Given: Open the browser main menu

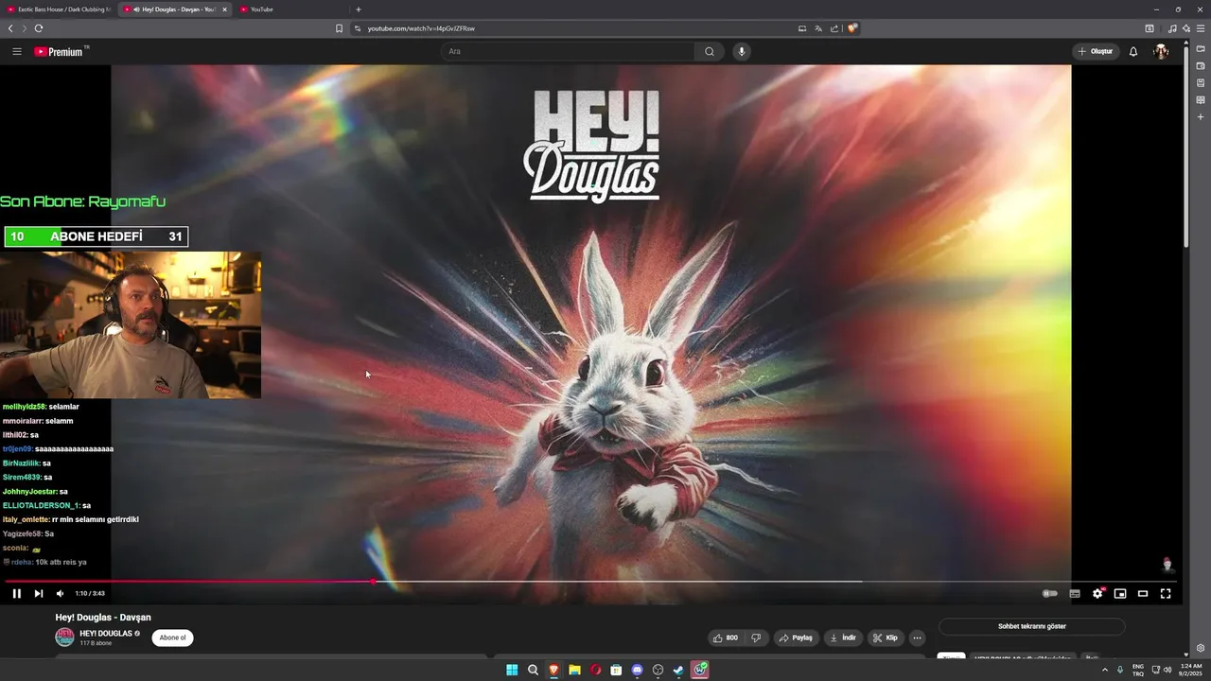Looking at the screenshot, I should (1201, 28).
